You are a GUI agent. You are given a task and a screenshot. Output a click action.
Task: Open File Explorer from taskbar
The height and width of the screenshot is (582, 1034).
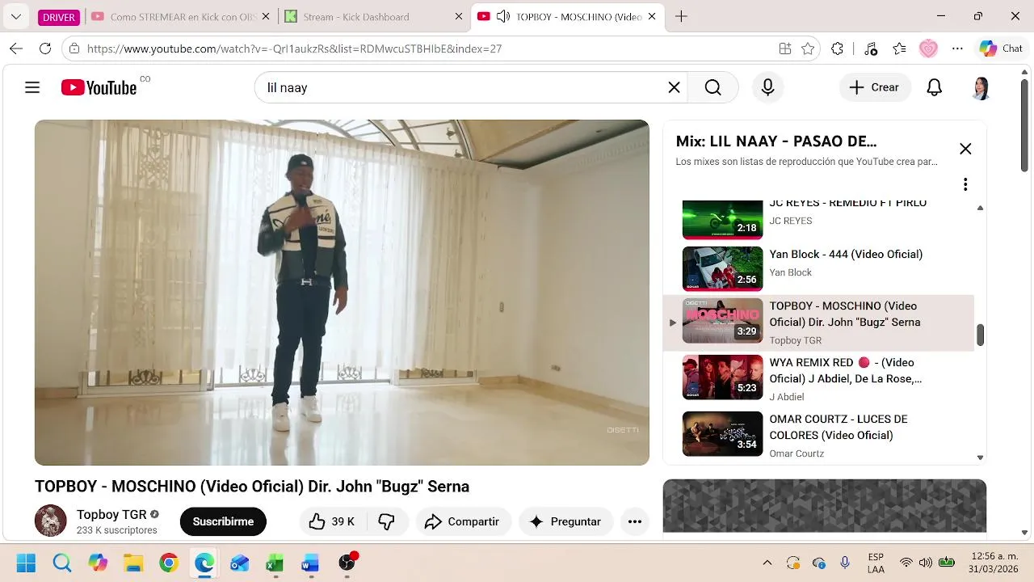[x=133, y=563]
